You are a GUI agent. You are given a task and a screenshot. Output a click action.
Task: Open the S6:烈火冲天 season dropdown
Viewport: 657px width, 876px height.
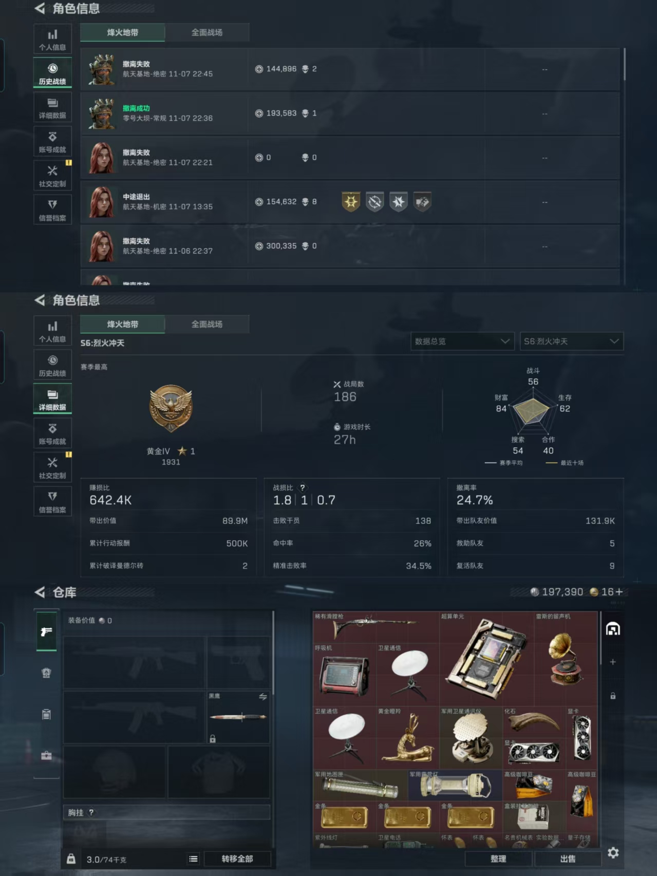click(x=572, y=341)
